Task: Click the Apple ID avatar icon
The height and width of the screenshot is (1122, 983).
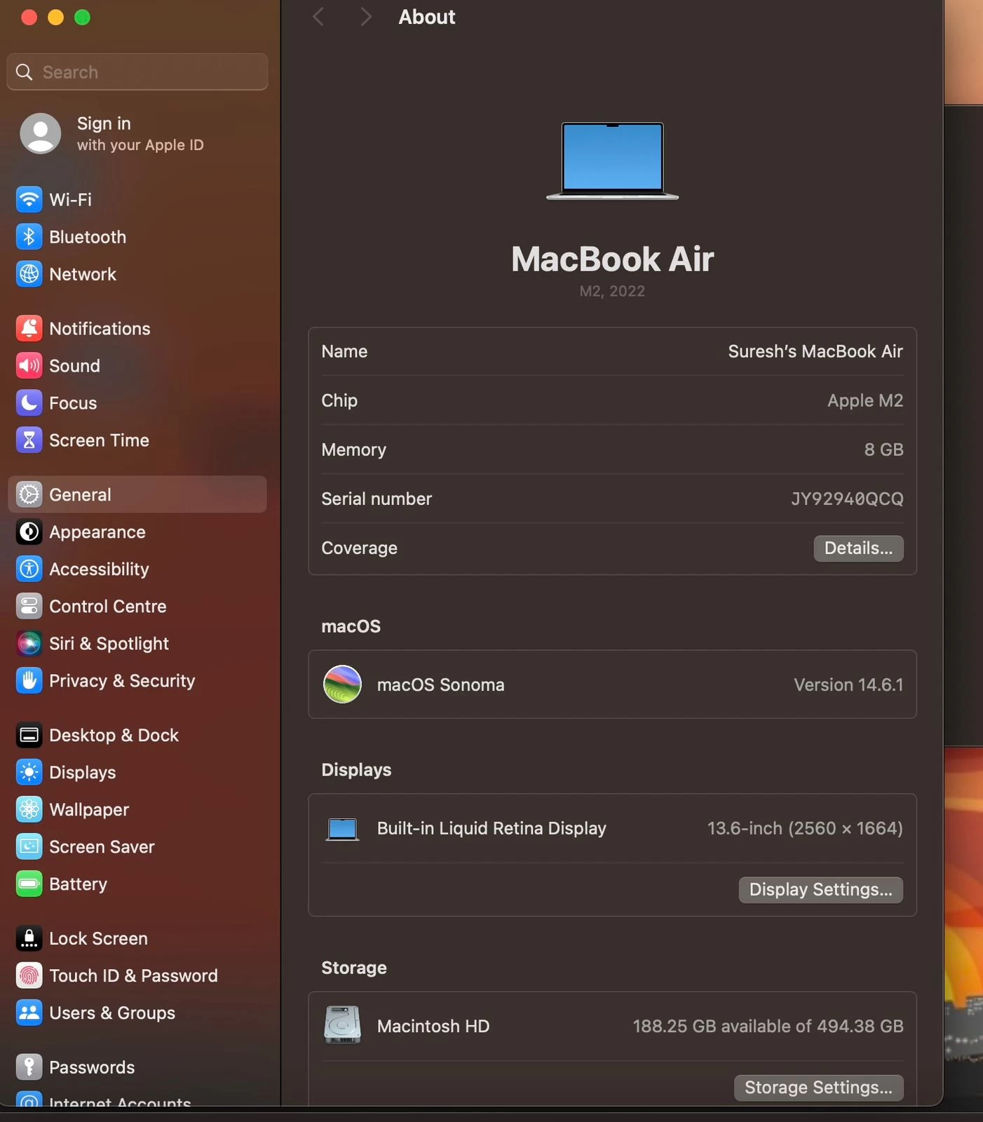Action: (x=41, y=133)
